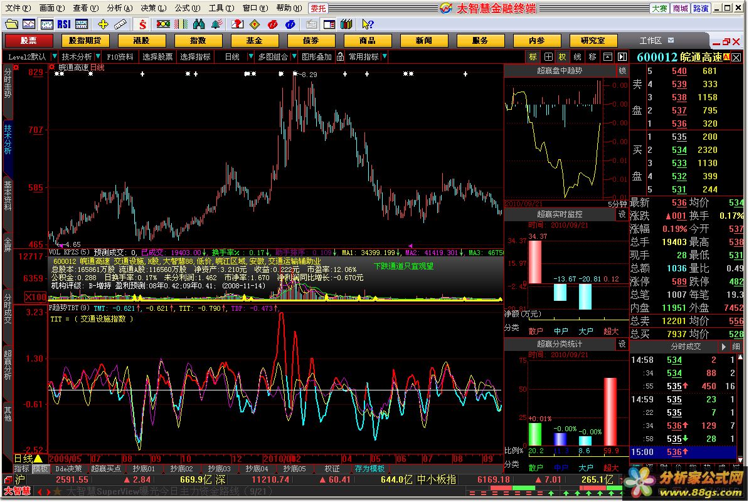The height and width of the screenshot is (502, 749).
Task: Expand the 常用指标 dropdown arrow
Action: [x=385, y=57]
